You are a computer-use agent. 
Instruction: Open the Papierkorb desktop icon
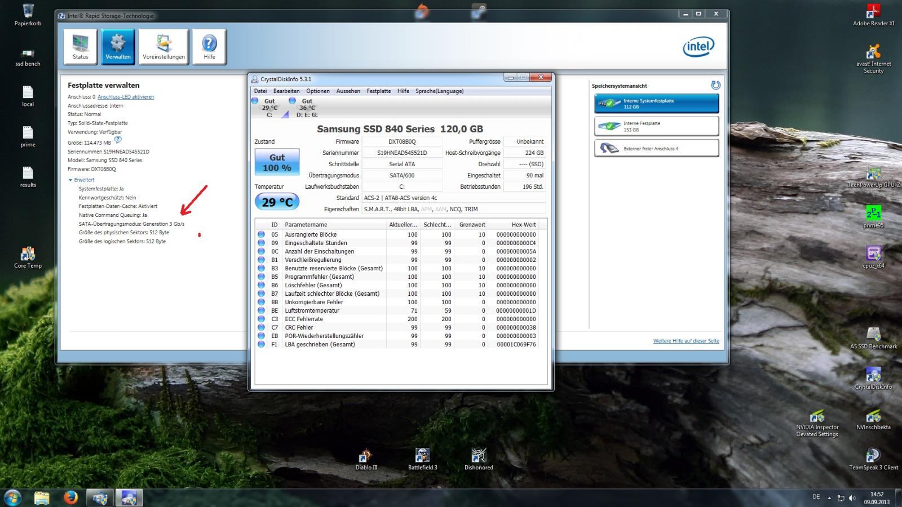28,15
